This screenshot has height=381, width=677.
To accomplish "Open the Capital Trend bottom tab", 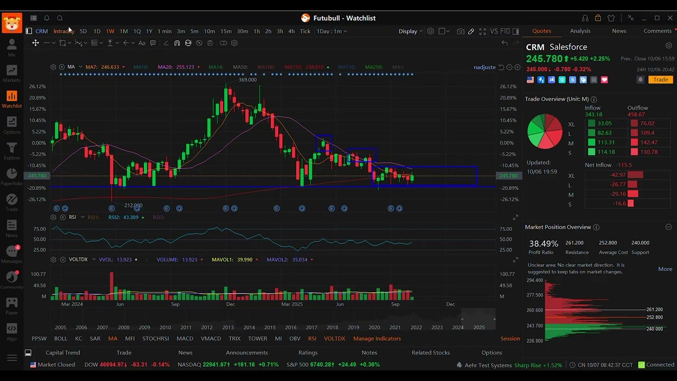I will pyautogui.click(x=63, y=352).
